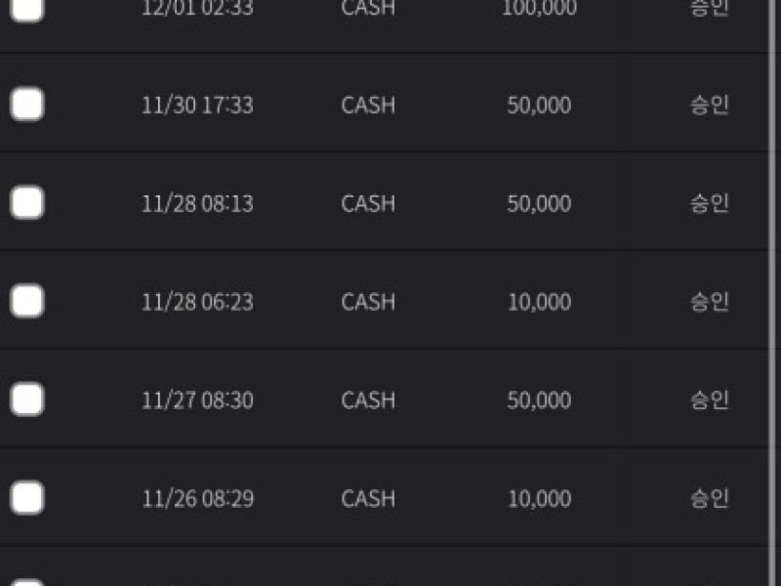
Task: Click the CASH label in 11/27 row
Action: [x=368, y=400]
